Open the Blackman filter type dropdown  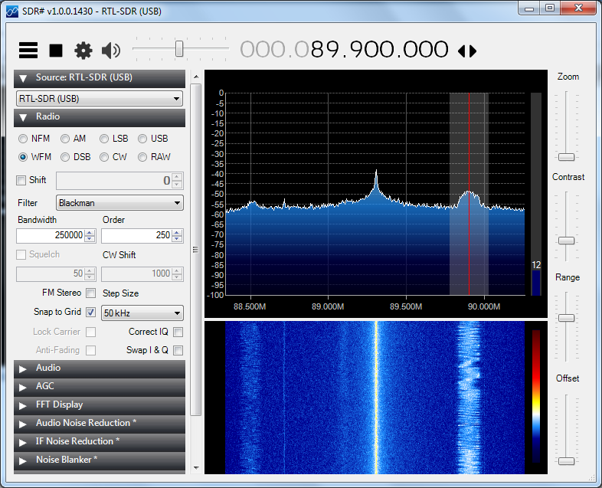[119, 203]
